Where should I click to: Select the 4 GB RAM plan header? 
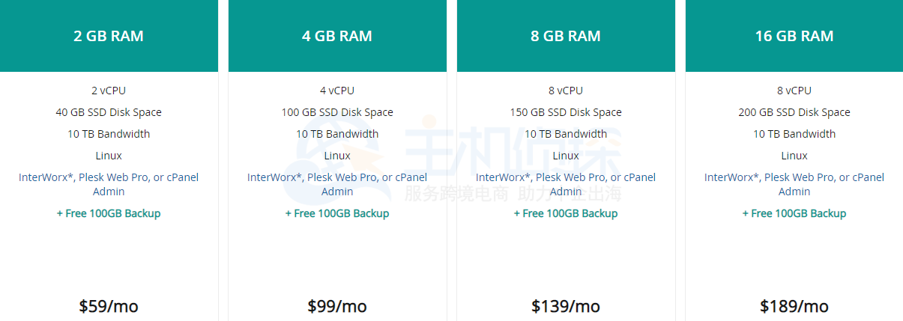pos(337,36)
